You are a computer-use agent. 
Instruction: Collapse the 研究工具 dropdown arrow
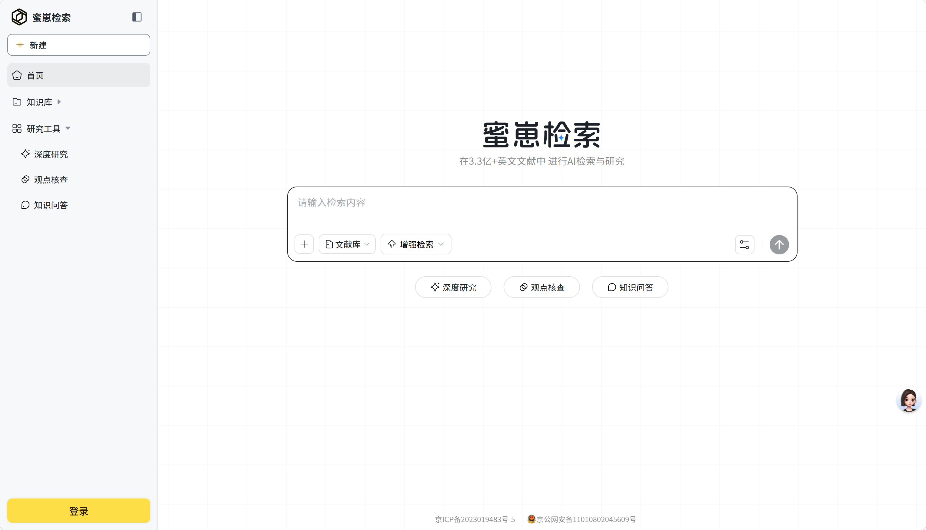(x=68, y=128)
